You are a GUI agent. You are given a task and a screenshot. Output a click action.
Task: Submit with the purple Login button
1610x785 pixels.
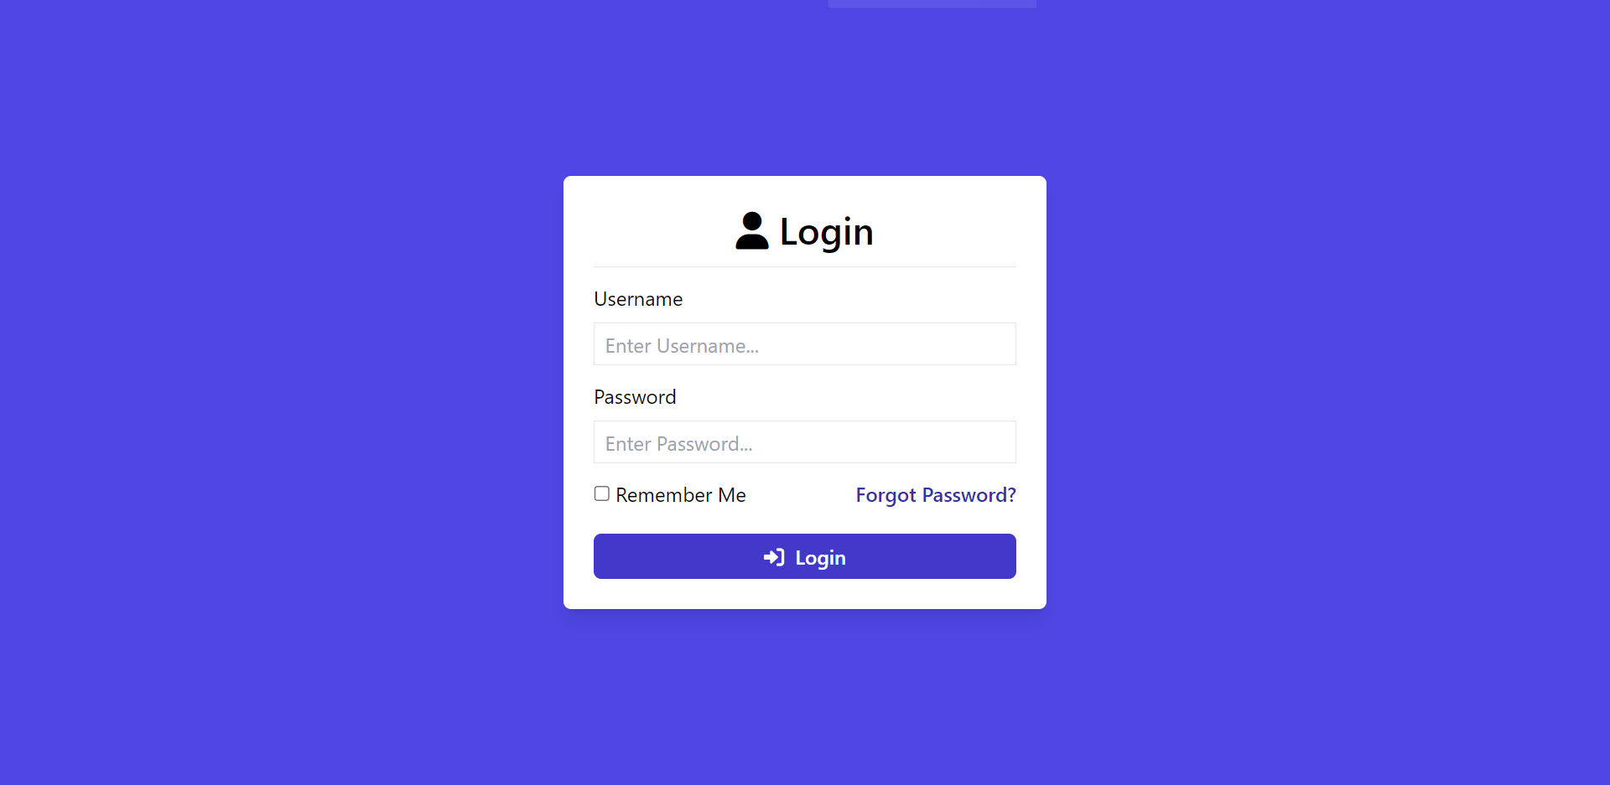click(x=805, y=556)
